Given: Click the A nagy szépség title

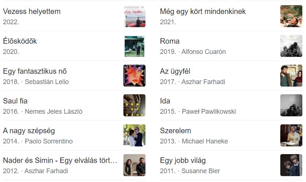Looking at the screenshot, I should pos(29,131).
